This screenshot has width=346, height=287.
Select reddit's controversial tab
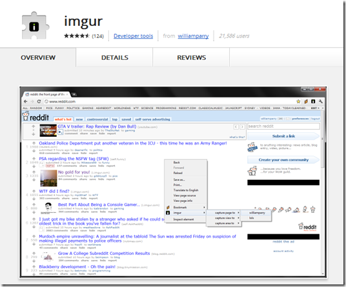click(x=97, y=119)
